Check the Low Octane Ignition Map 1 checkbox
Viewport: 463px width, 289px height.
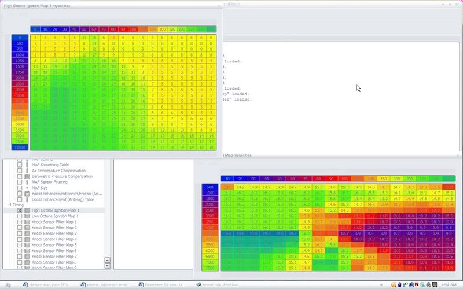[20, 216]
